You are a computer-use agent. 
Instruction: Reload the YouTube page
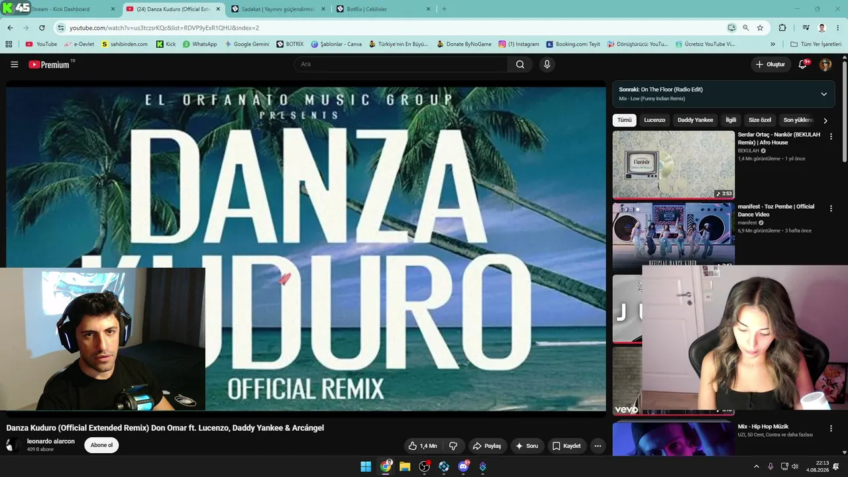click(42, 28)
